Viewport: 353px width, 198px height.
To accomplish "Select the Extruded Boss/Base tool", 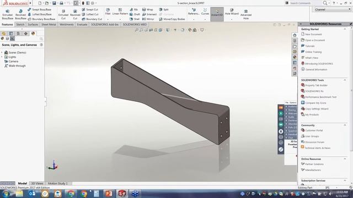I will click(x=7, y=14).
